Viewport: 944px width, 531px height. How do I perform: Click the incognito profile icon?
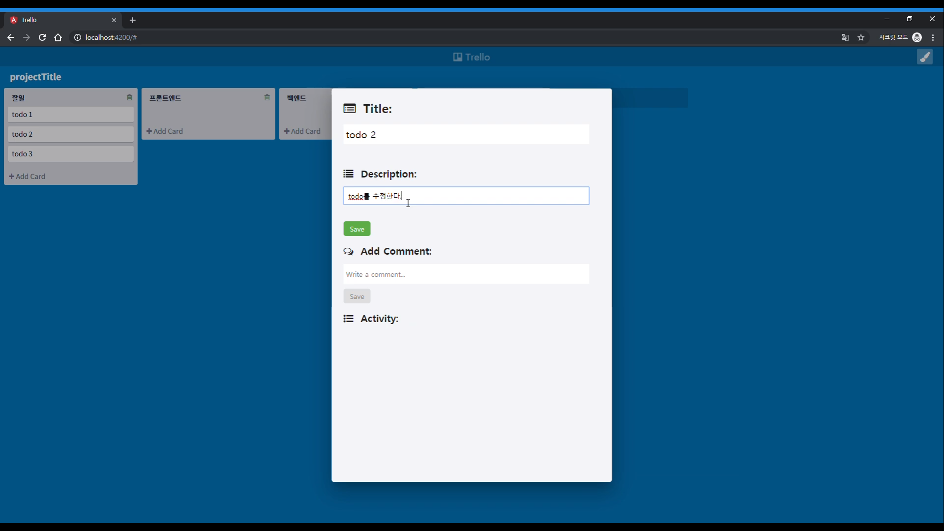(x=916, y=37)
